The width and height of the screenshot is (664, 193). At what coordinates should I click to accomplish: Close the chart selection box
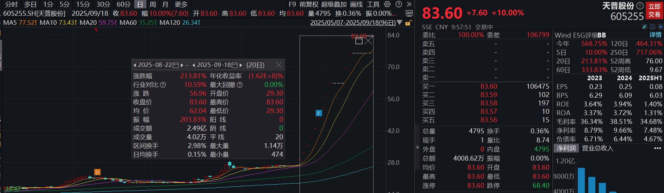pyautogui.click(x=368, y=41)
